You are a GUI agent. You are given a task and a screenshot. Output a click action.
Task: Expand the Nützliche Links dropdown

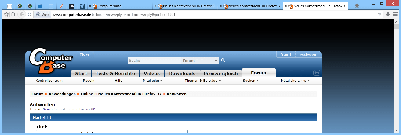295,81
